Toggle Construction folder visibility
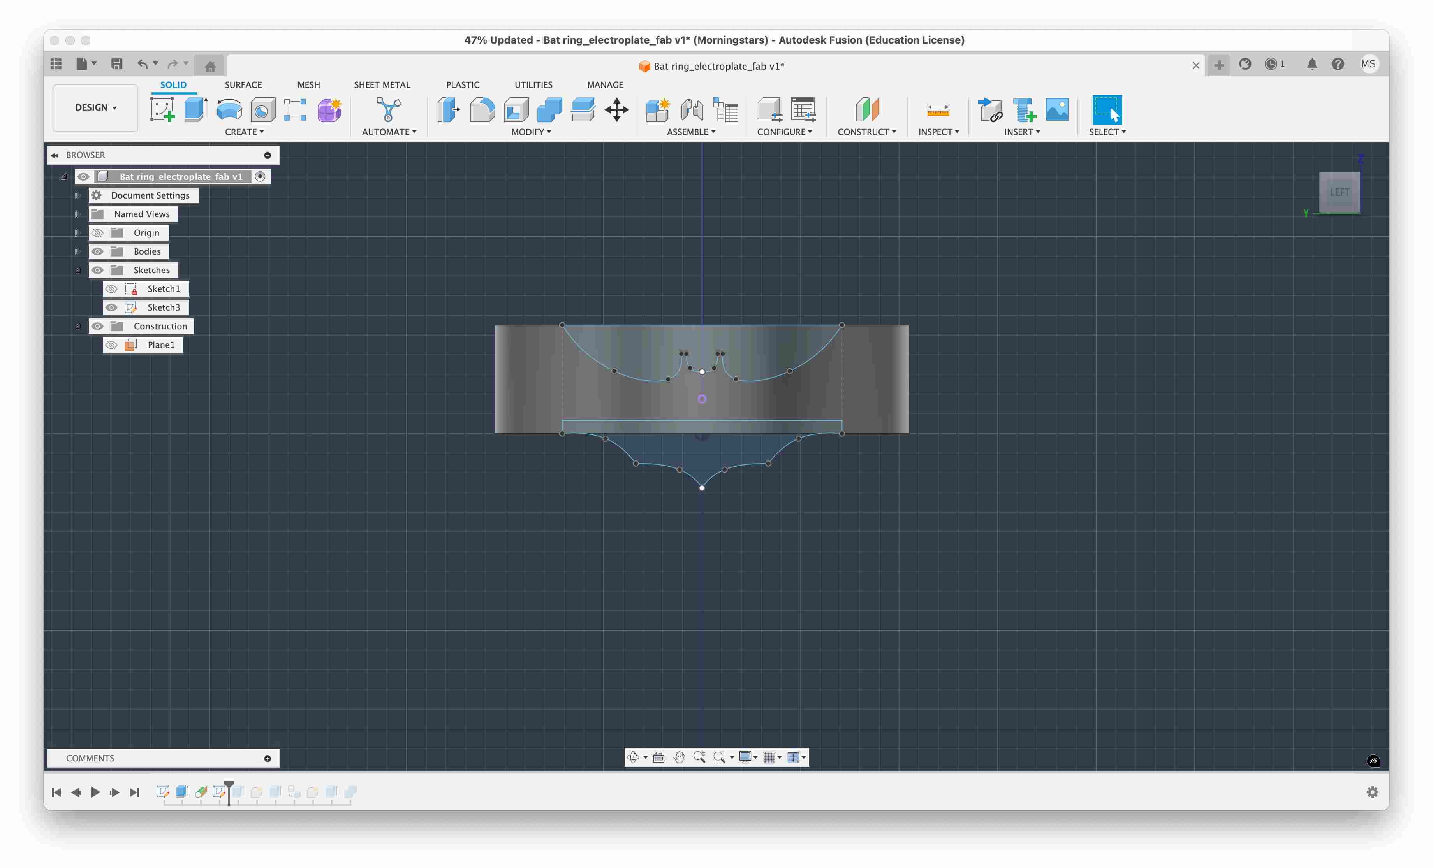Image resolution: width=1433 pixels, height=868 pixels. (x=97, y=325)
